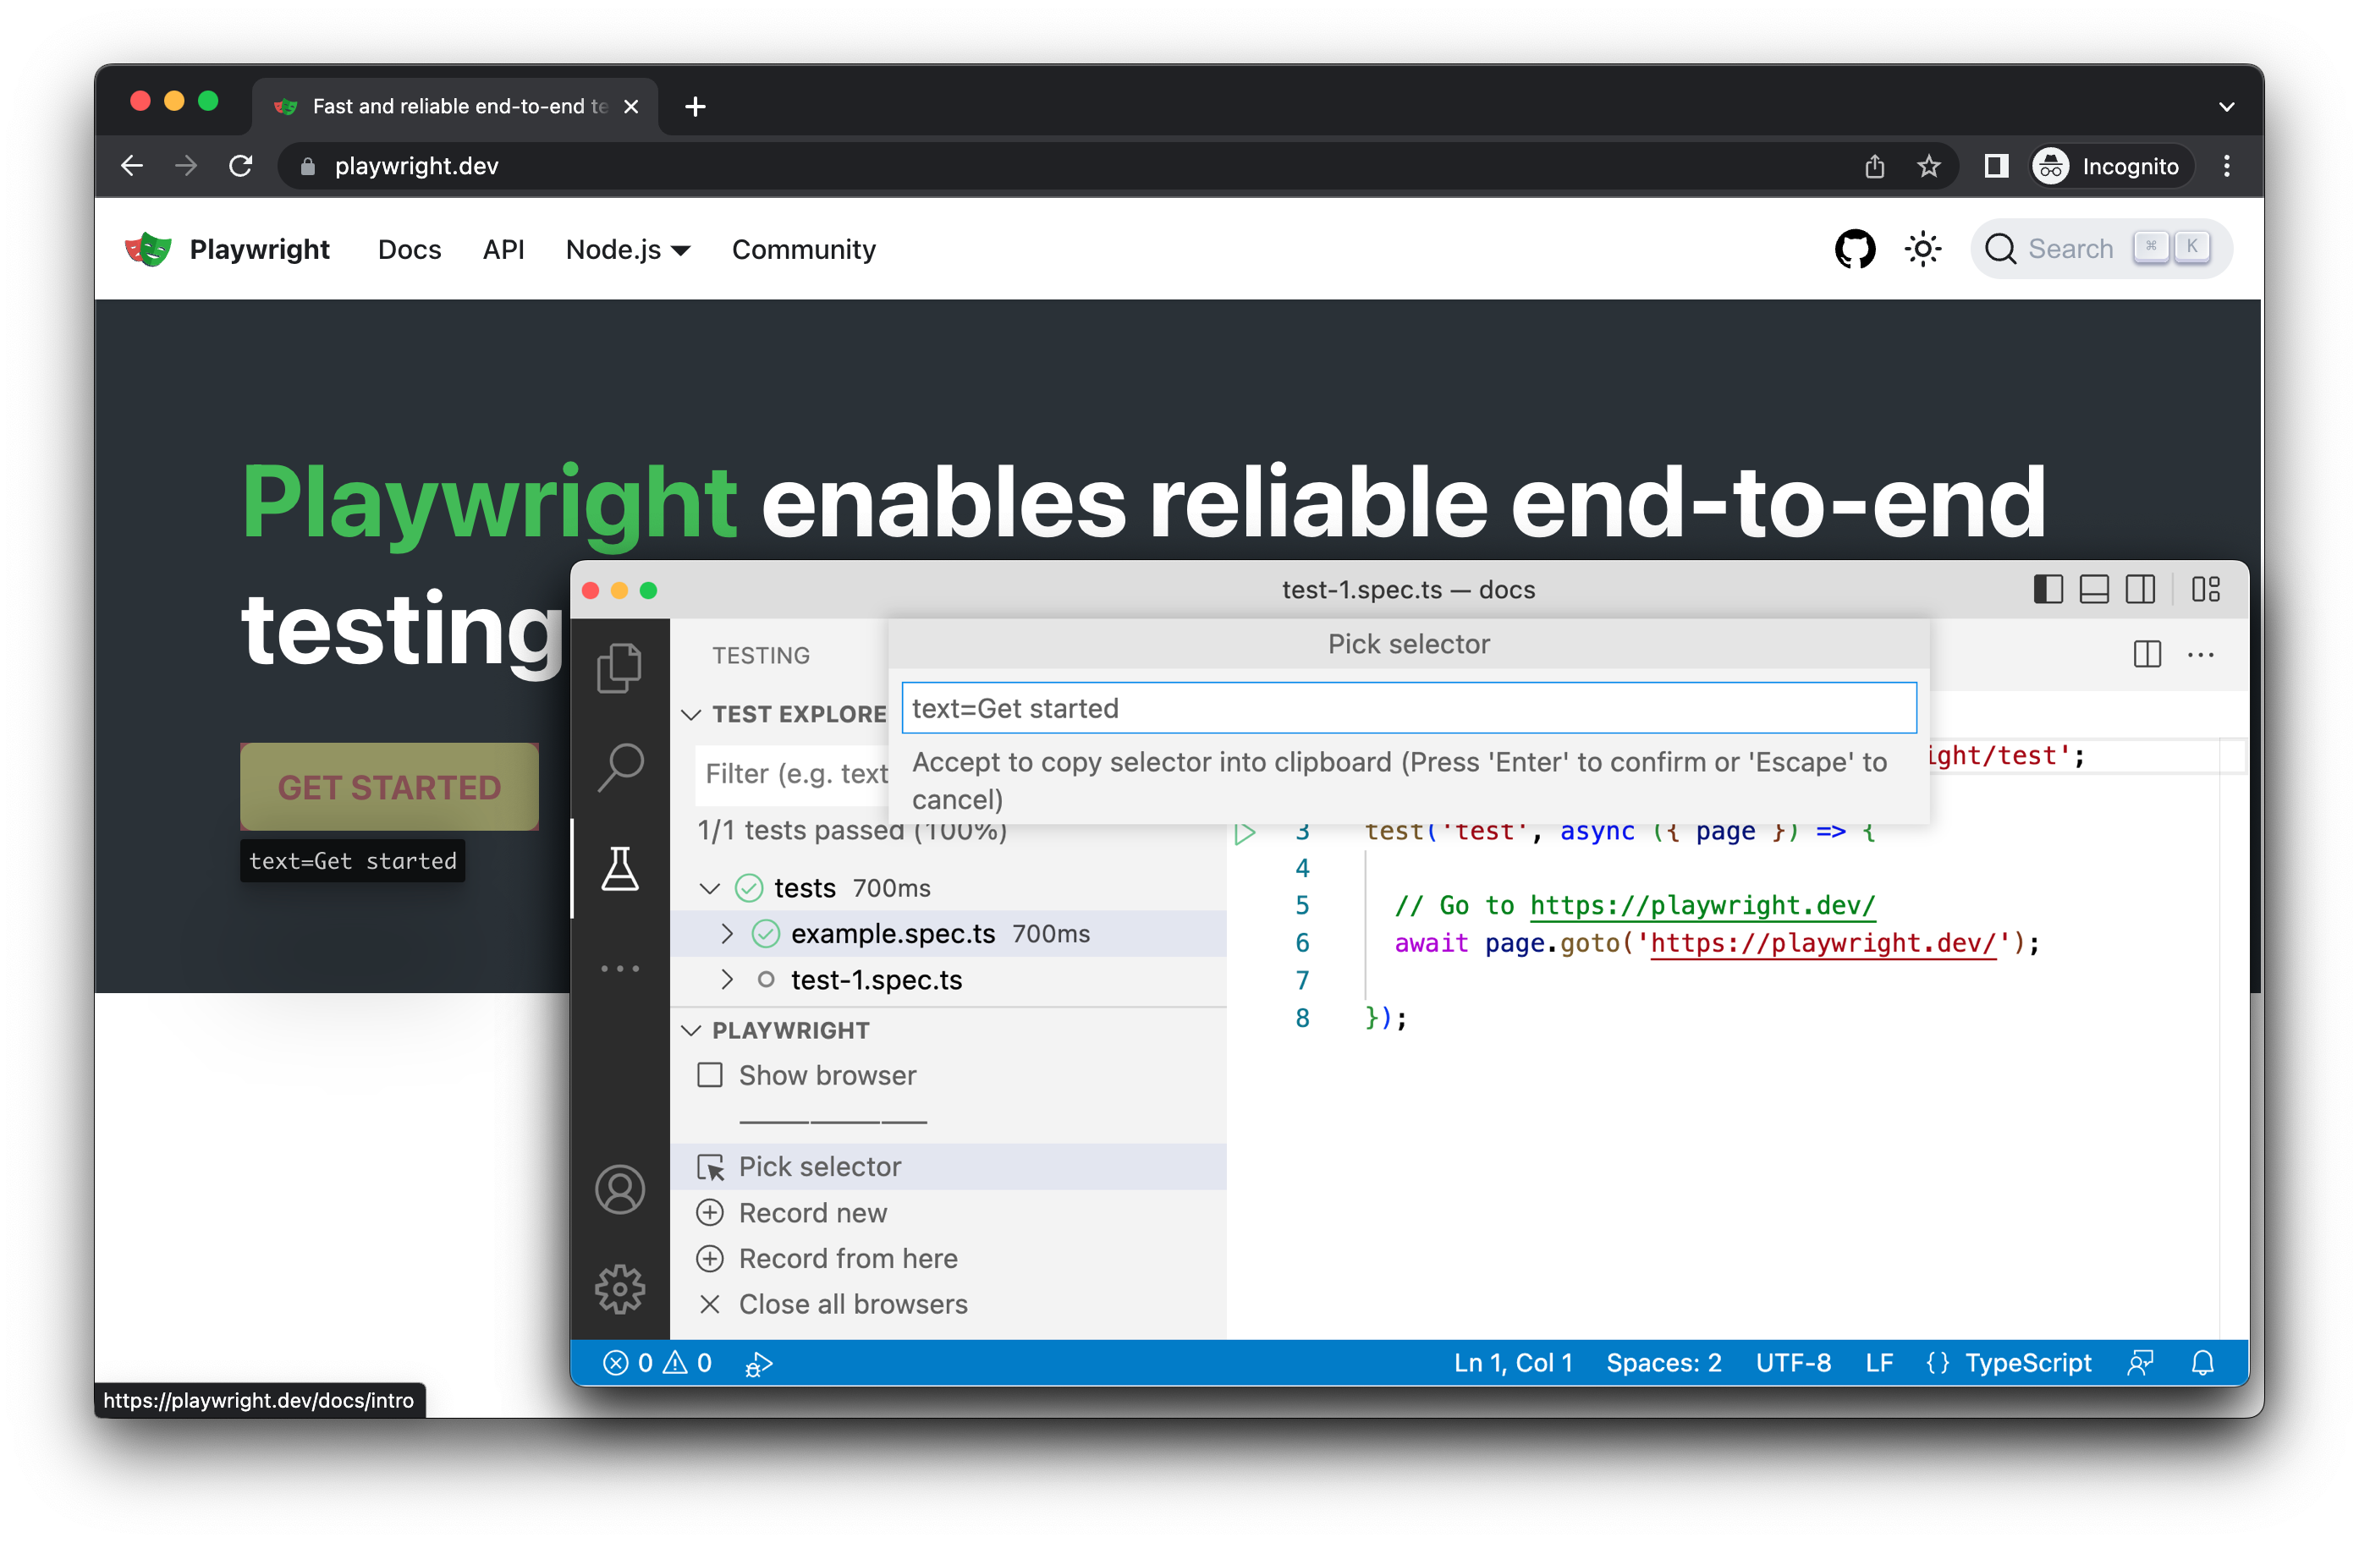Expand the example.spec.ts test entry
Screen dimensions: 2359x1543
(x=727, y=932)
